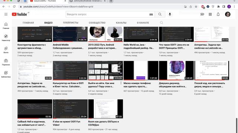Open video Плохой код, как распознать
Image resolution: width=238 pixels, height=133 pixels.
pos(210,85)
